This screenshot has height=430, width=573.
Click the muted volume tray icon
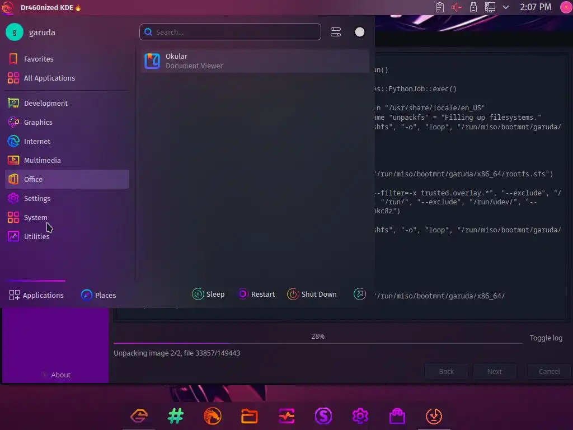[x=457, y=7]
